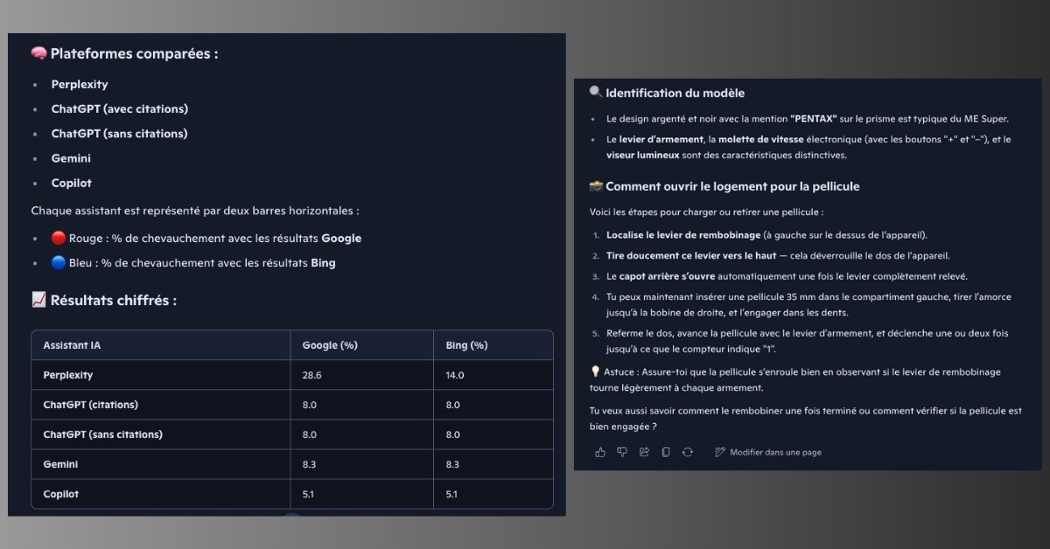Click the Assistant IA column header
Viewport: 1050px width, 549px height.
[72, 345]
